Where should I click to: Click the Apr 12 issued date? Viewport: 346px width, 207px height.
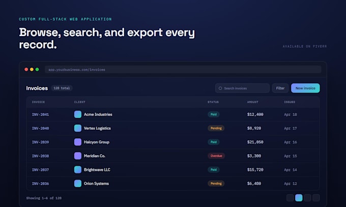tap(291, 184)
